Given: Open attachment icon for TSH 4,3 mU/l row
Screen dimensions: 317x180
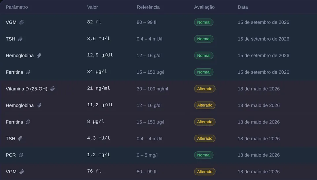Looking at the screenshot, I should (20, 138).
